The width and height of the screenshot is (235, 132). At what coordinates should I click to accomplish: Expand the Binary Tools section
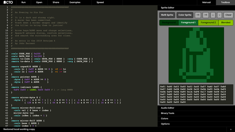point(168,113)
